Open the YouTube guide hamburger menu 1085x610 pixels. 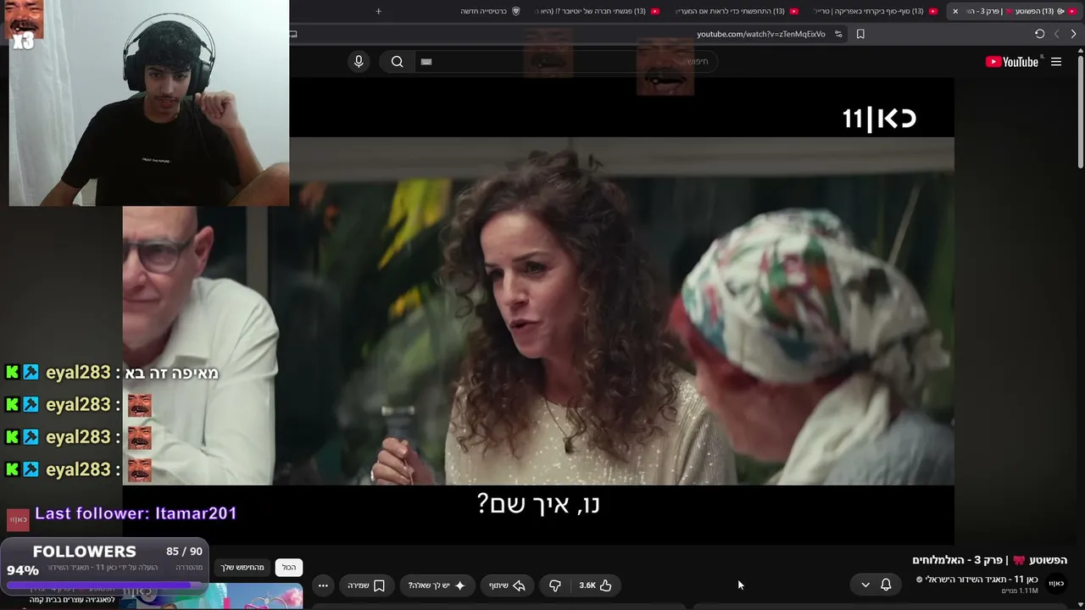(1056, 62)
